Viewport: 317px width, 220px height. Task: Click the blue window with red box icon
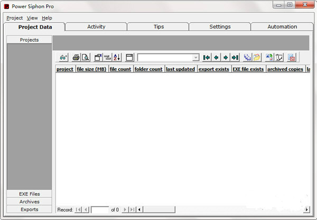[292, 58]
